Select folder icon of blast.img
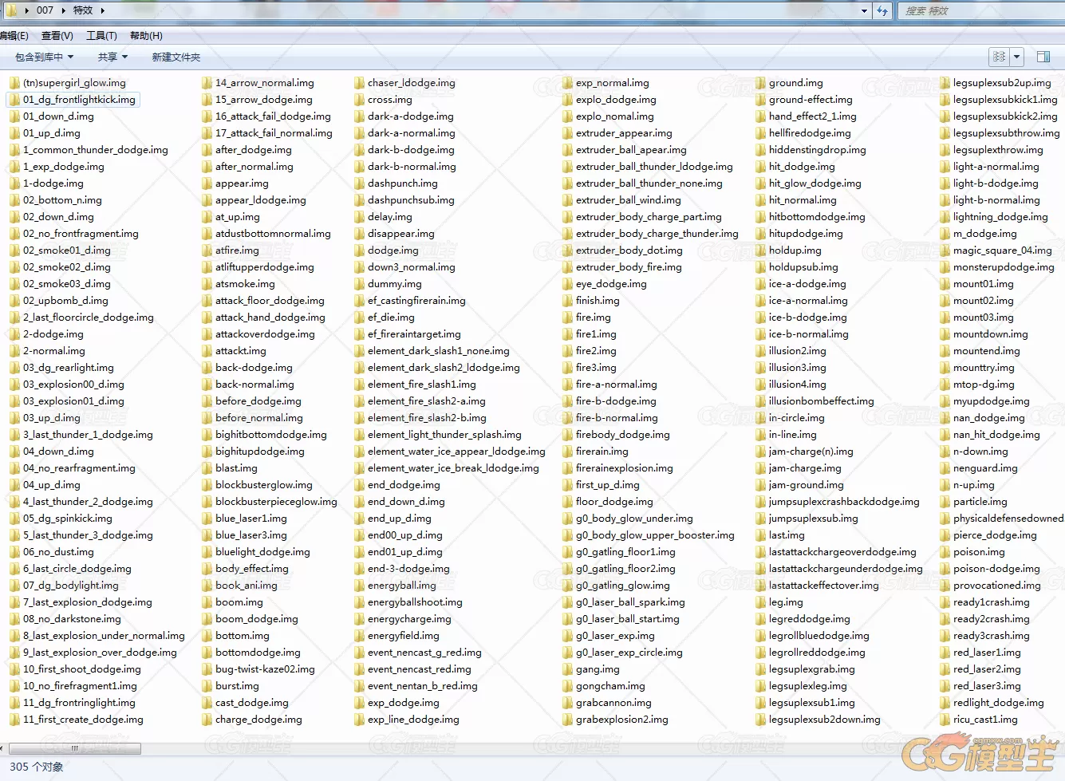Screen dimensions: 1065x781 (x=207, y=468)
